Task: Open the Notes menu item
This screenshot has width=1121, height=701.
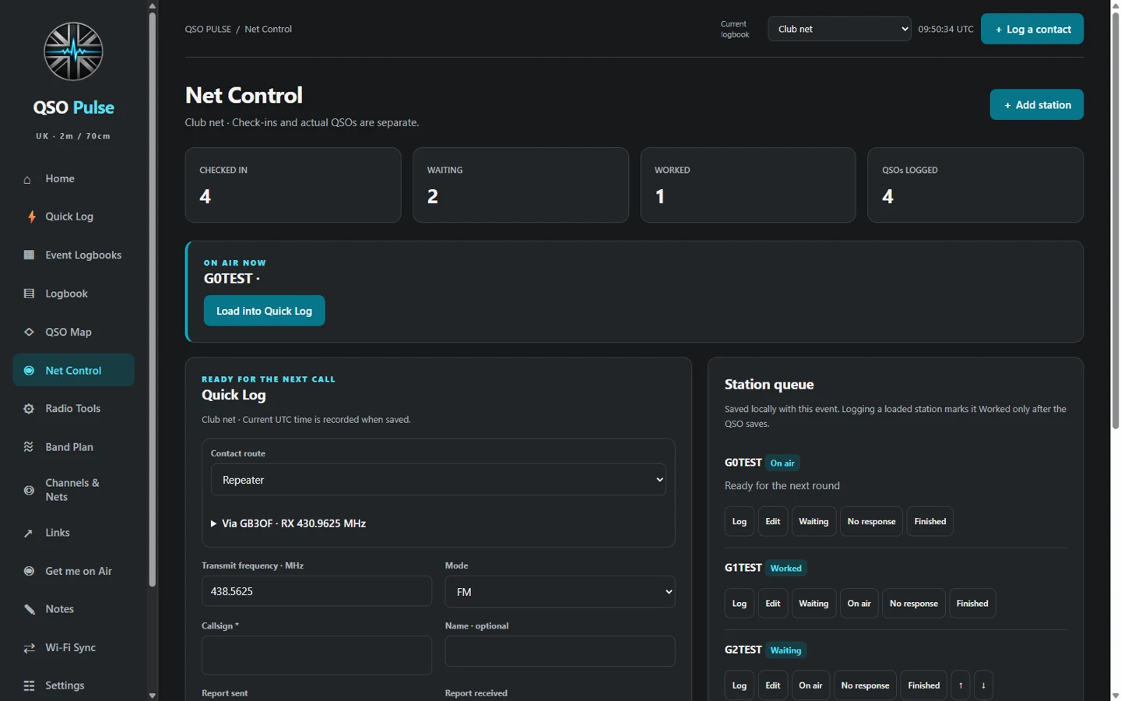Action: pos(73,609)
